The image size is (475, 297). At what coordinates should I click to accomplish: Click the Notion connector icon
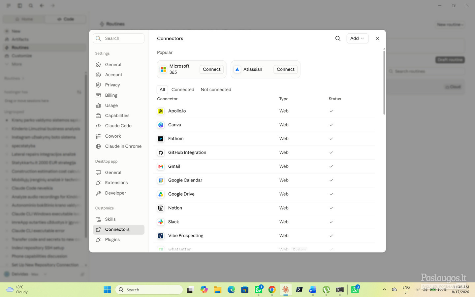pyautogui.click(x=161, y=208)
